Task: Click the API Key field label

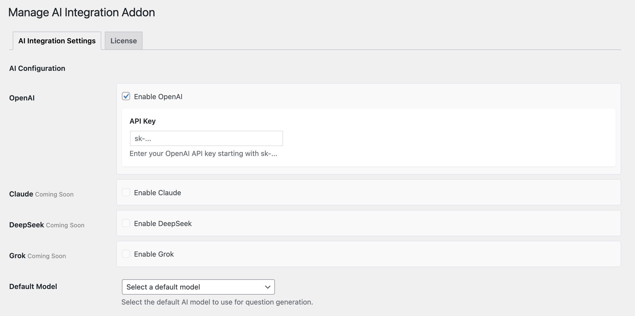Action: pos(143,121)
